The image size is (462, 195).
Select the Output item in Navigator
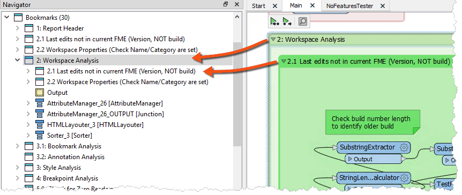coord(57,93)
